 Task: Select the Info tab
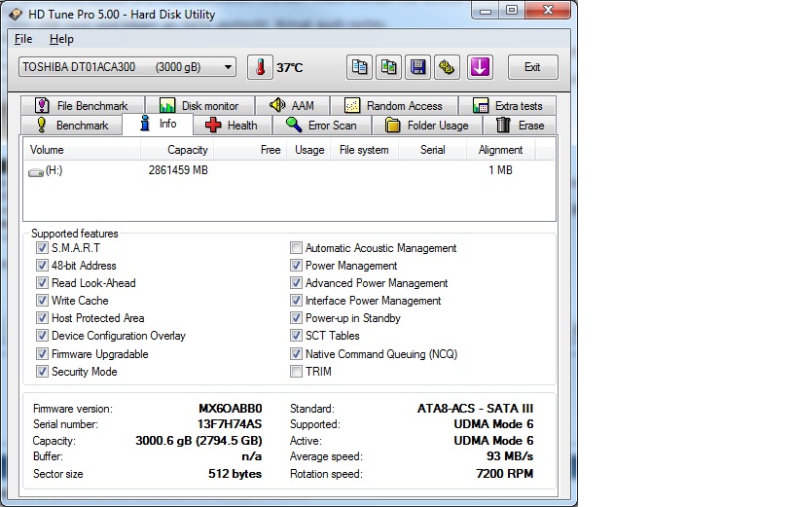tap(158, 124)
